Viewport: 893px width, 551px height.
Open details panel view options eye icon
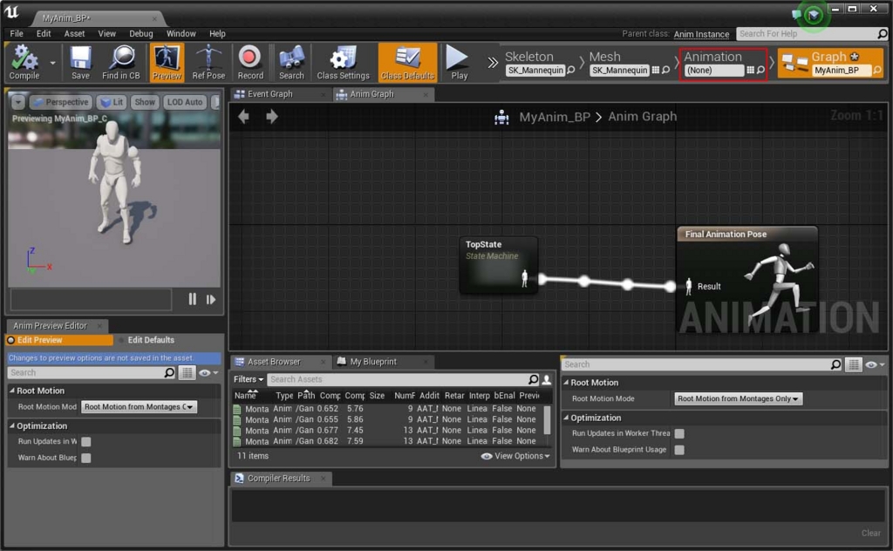click(875, 365)
